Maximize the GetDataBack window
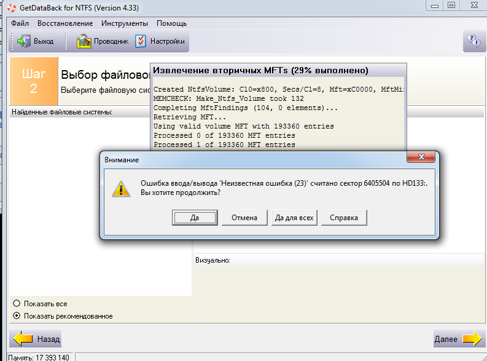 451,6
